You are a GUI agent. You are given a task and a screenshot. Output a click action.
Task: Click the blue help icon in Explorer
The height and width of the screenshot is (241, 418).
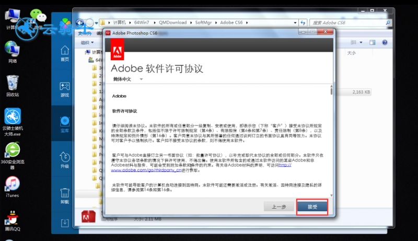(385, 42)
